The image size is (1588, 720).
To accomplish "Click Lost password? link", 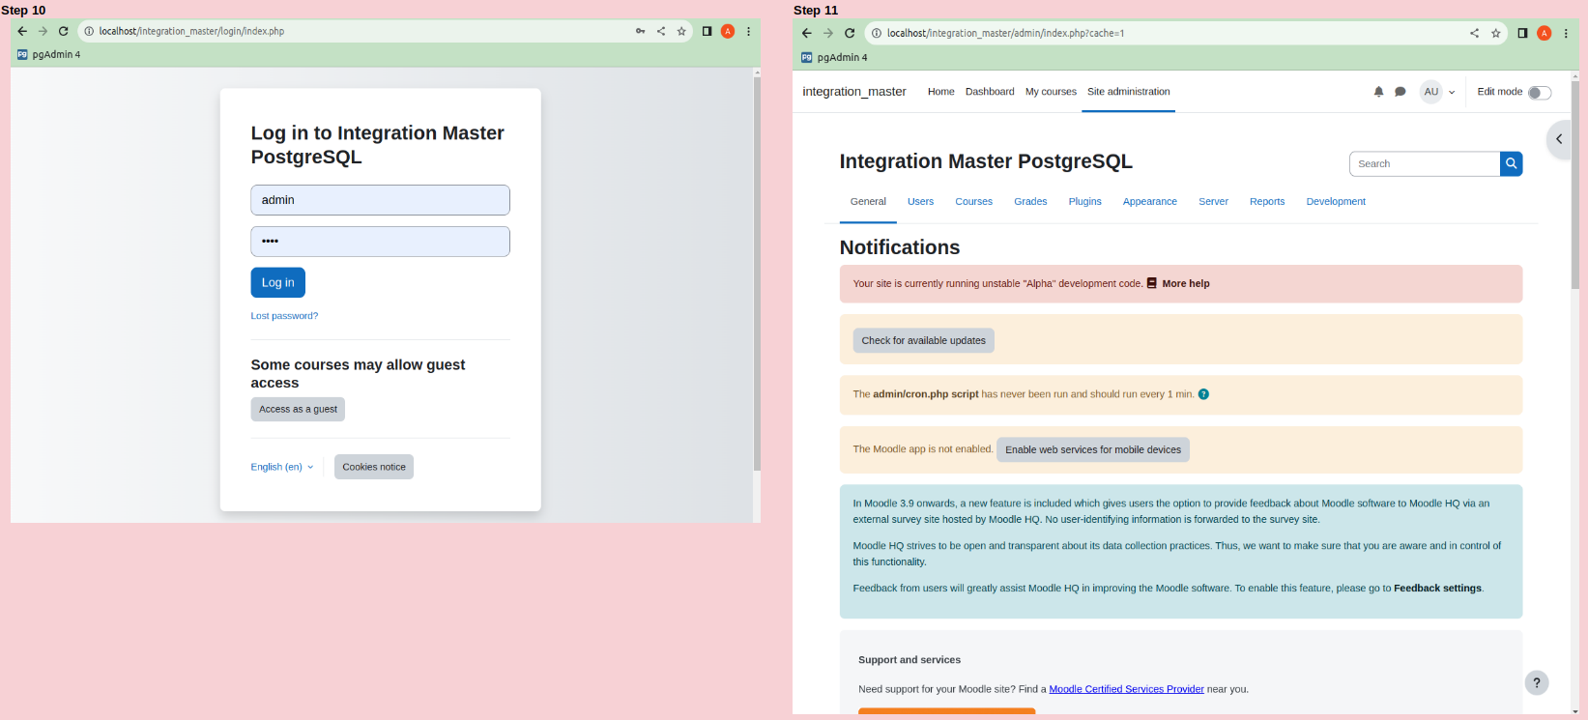I will 284,316.
